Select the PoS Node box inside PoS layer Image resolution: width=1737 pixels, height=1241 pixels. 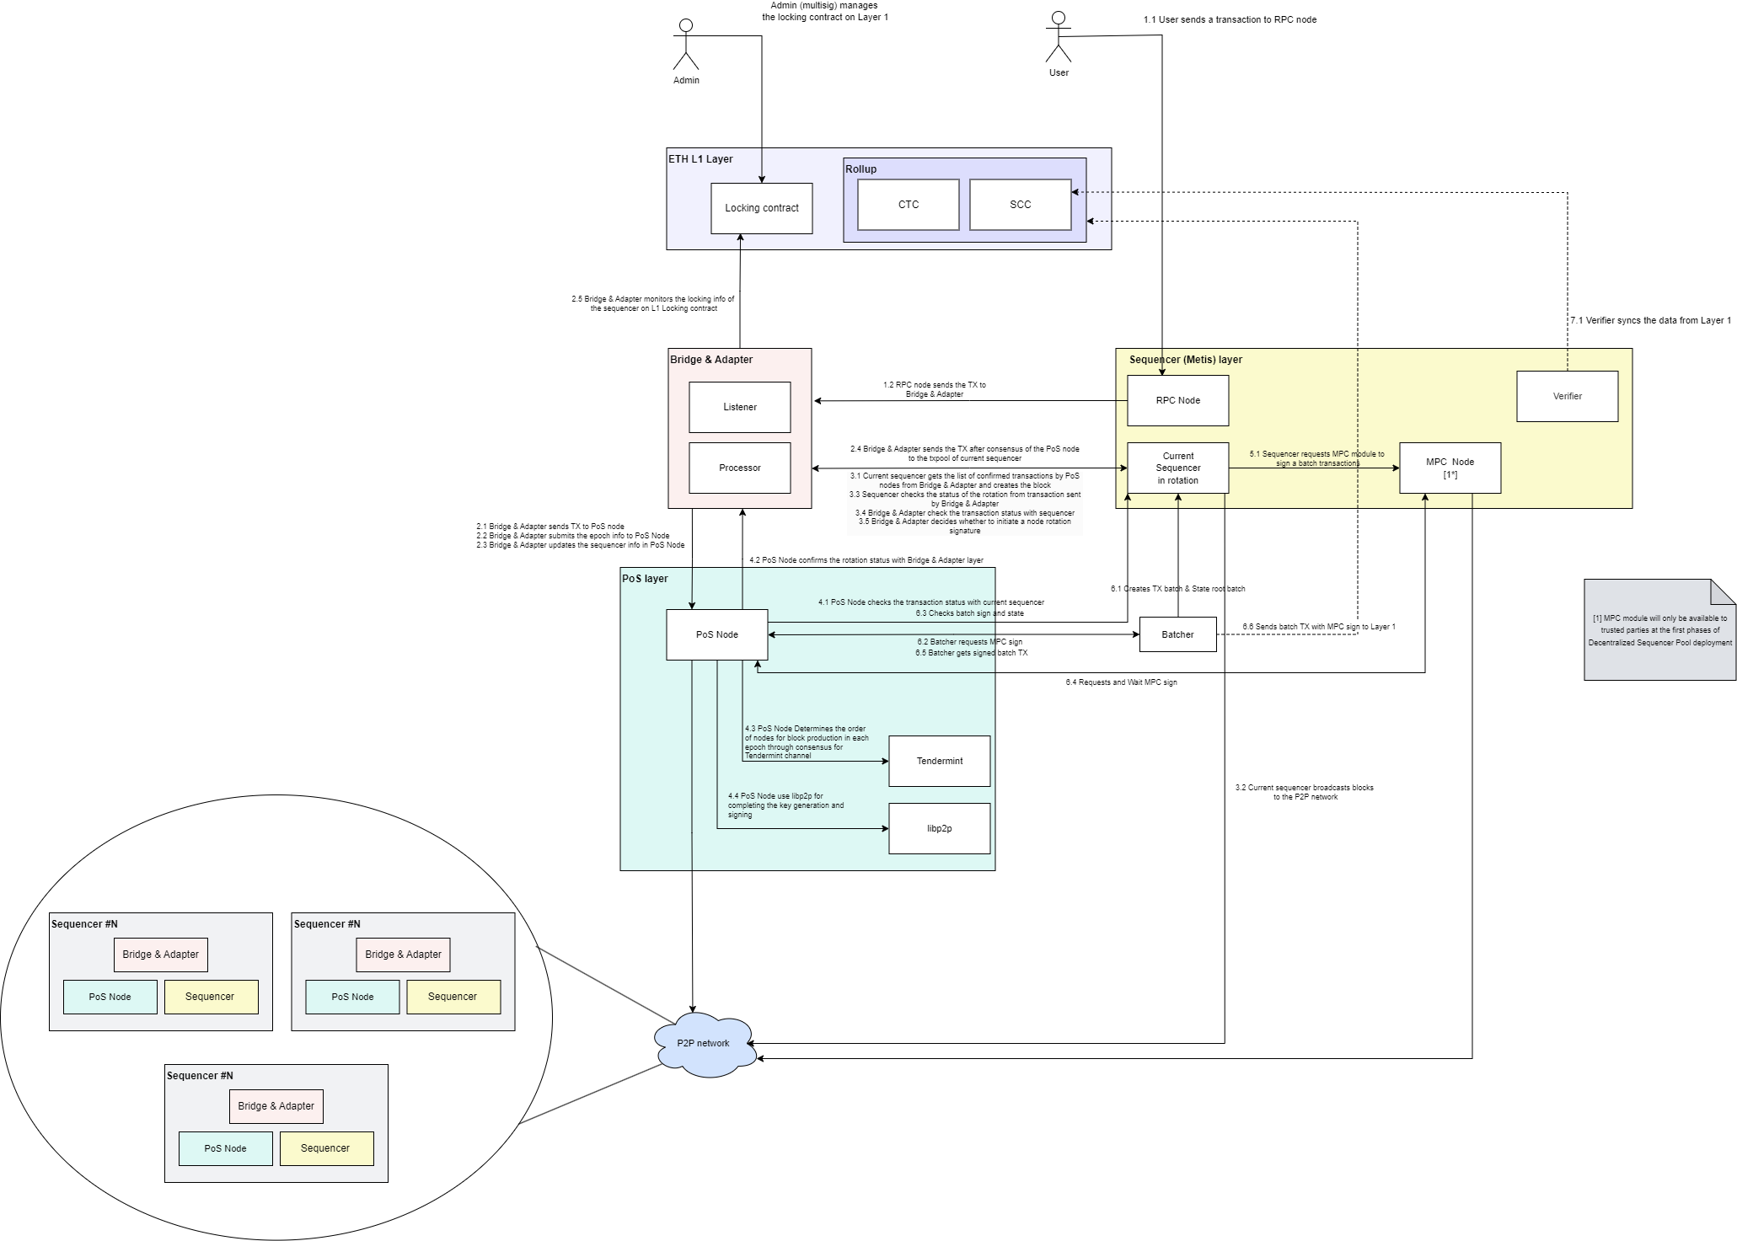point(717,634)
